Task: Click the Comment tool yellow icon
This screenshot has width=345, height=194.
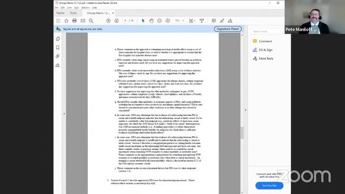Action: click(255, 41)
